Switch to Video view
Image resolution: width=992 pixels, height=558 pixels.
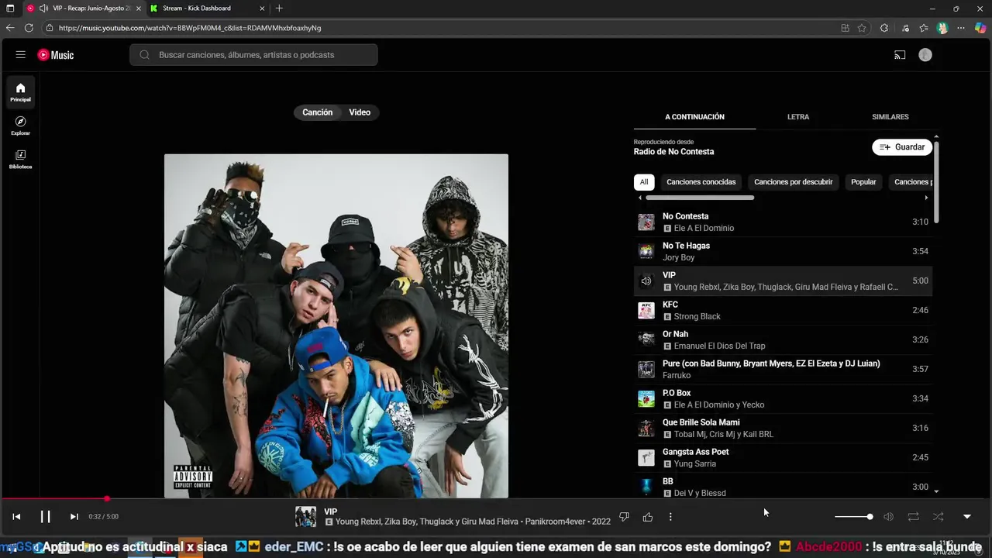pyautogui.click(x=360, y=112)
